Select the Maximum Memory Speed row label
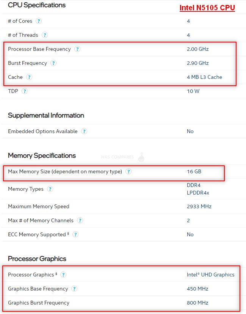 click(39, 206)
